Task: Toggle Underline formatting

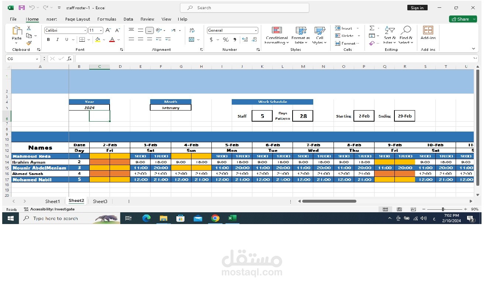Action: [67, 39]
